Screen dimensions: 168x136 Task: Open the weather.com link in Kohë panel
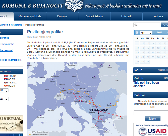pyautogui.click(x=163, y=70)
